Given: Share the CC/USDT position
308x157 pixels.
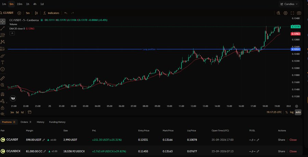Looking at the screenshot, I should 282,140.
